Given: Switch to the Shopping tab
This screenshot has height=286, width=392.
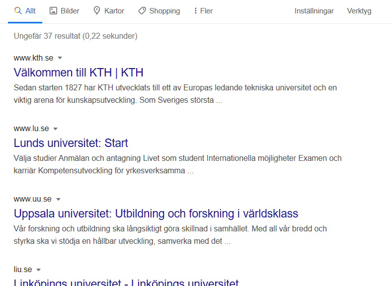Looking at the screenshot, I should point(159,11).
